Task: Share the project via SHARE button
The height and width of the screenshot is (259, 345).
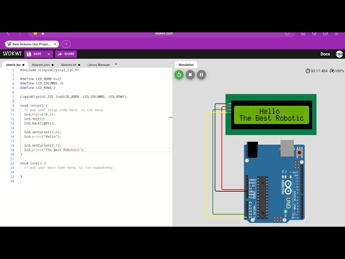Action: click(66, 54)
